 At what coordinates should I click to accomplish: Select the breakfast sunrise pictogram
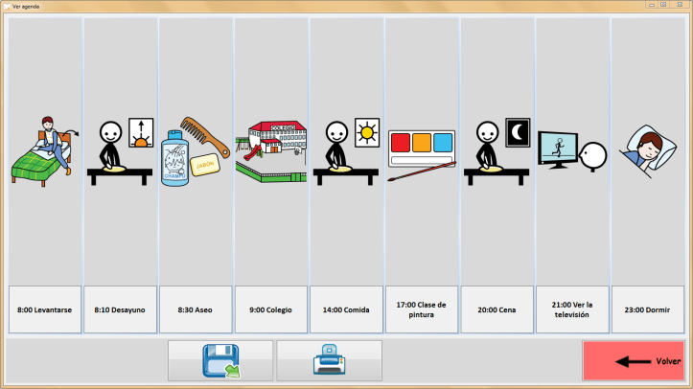[121, 150]
